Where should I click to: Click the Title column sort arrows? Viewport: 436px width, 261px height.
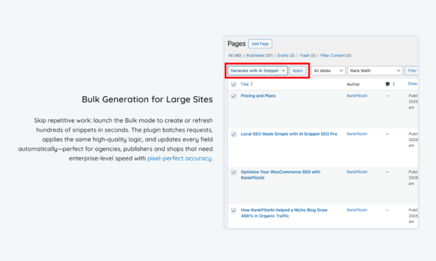tap(252, 84)
